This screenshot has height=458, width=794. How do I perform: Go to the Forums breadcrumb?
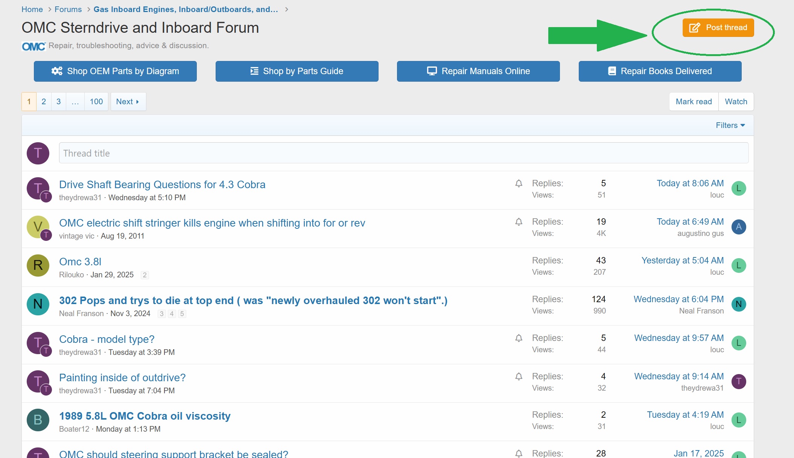click(x=68, y=9)
